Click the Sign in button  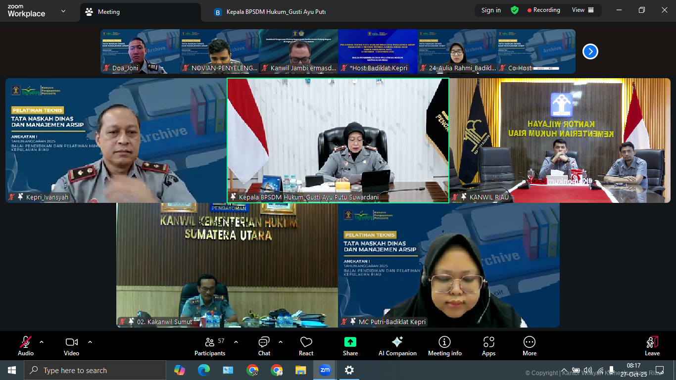coord(490,10)
